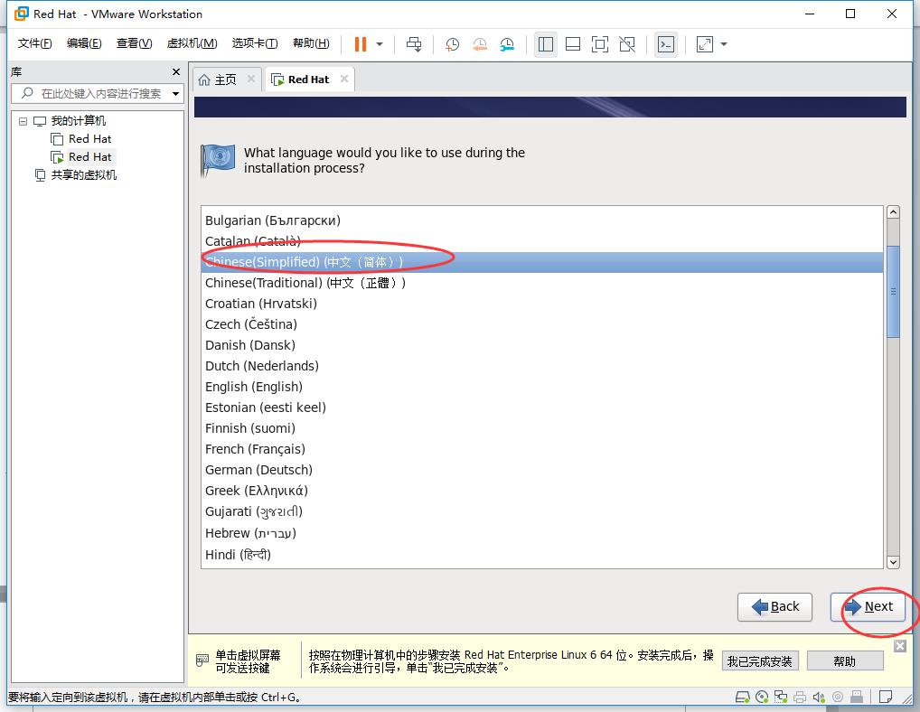The image size is (920, 712).
Task: Close the Red Hat tab
Action: (344, 79)
